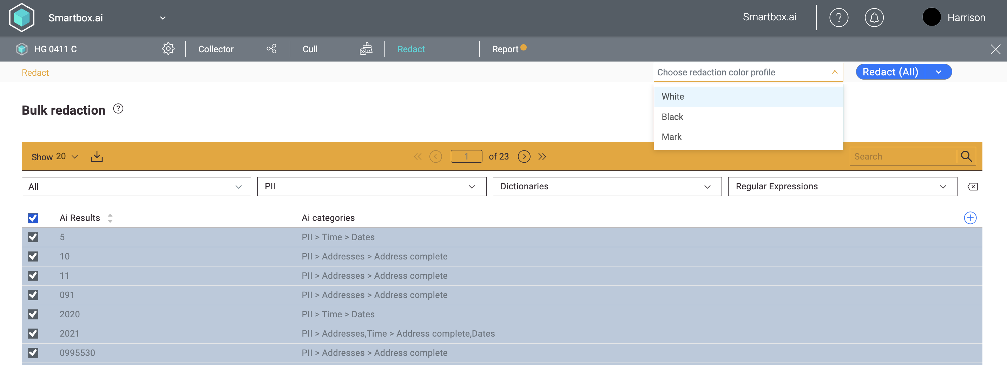Go to first page of results
The image size is (1007, 365).
417,156
